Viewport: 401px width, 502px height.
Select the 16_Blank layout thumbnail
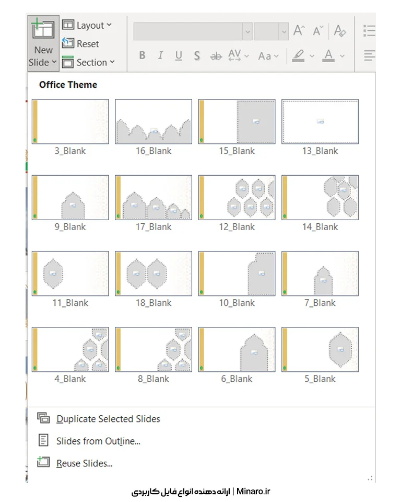coord(154,122)
